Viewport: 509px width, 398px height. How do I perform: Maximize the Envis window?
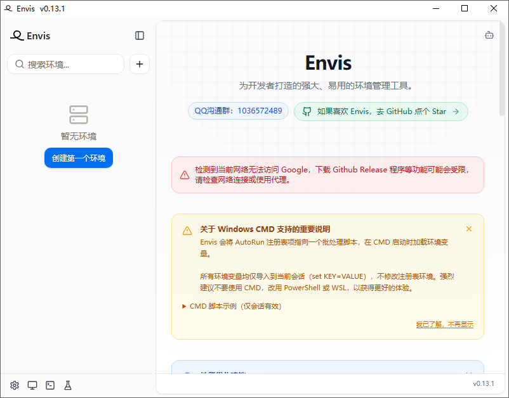click(x=465, y=8)
